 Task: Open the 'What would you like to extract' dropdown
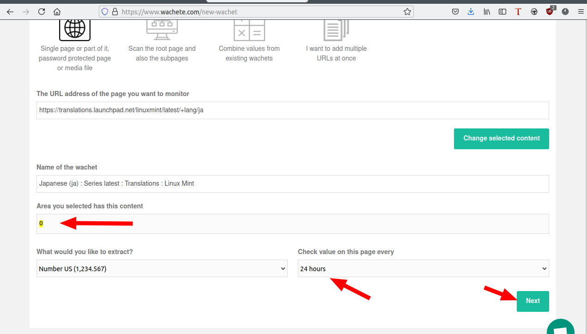coord(162,268)
